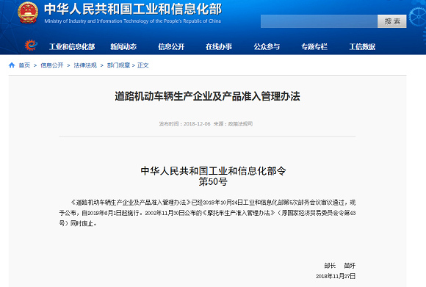Go to 在线办事 section

pos(219,47)
